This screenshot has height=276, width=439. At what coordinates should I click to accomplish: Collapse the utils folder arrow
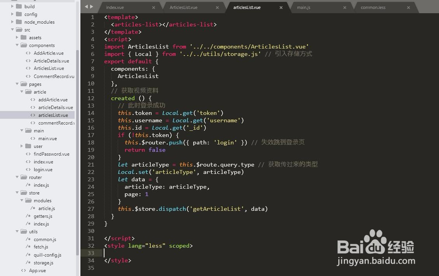(17, 232)
